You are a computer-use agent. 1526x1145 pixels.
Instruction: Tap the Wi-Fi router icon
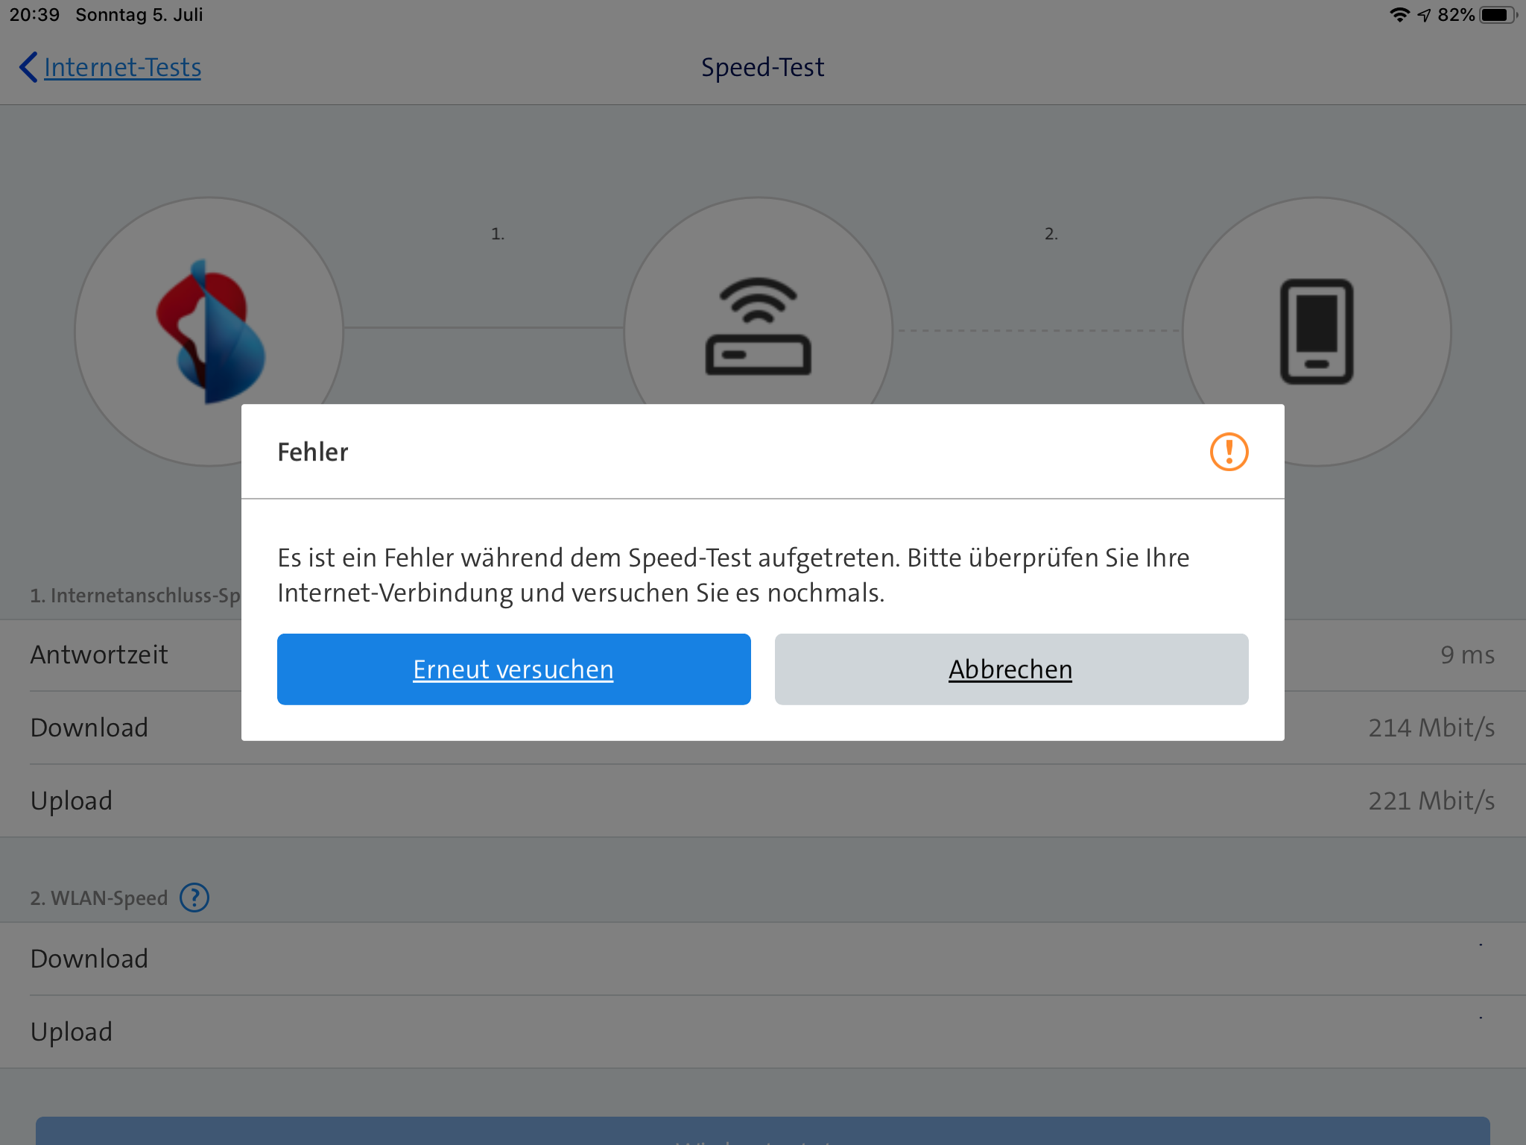pos(758,327)
